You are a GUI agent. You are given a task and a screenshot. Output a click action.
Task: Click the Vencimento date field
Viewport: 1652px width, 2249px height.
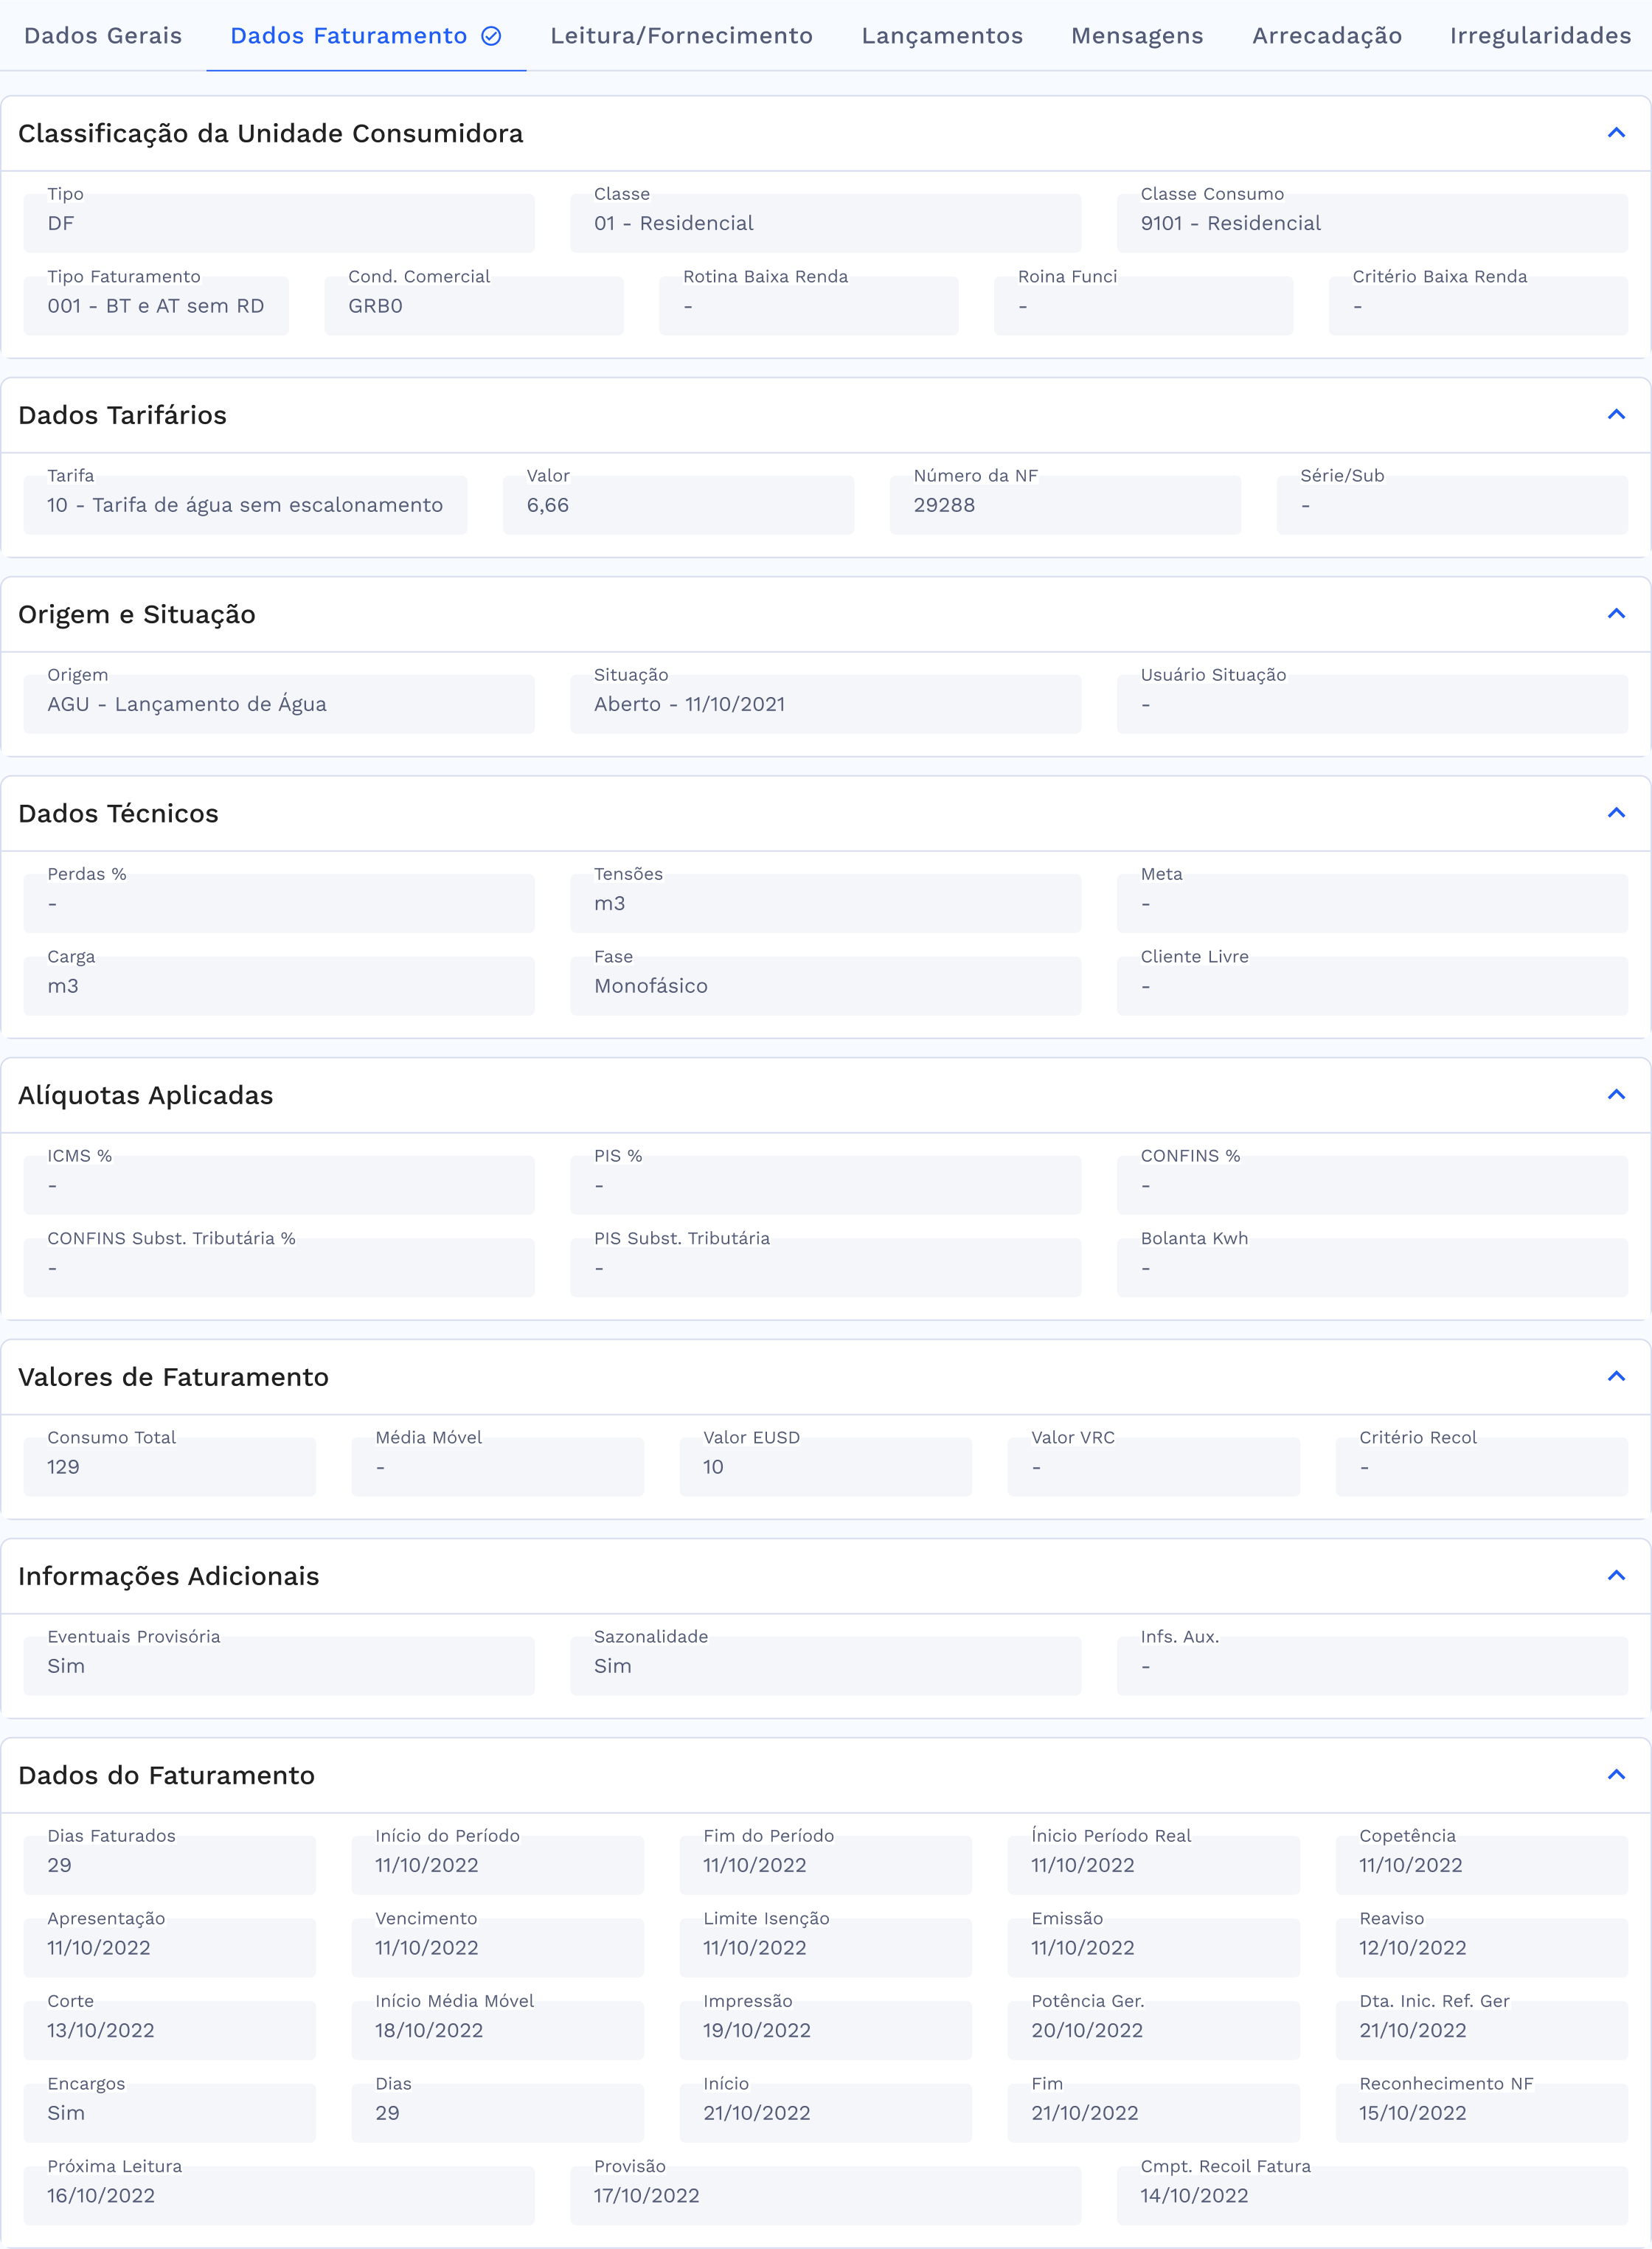click(x=497, y=1947)
